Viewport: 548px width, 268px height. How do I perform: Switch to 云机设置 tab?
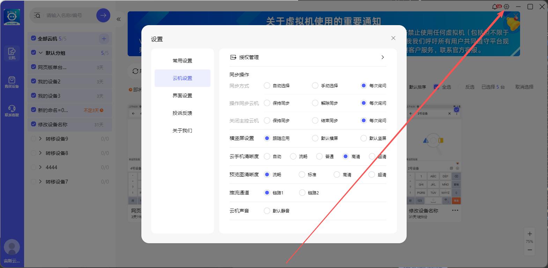coord(183,78)
